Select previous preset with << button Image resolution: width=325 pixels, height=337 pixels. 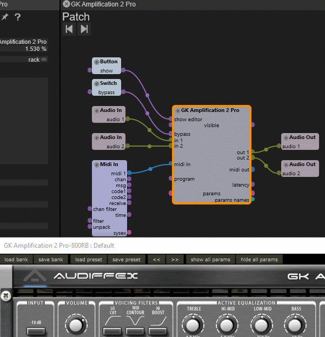156,260
